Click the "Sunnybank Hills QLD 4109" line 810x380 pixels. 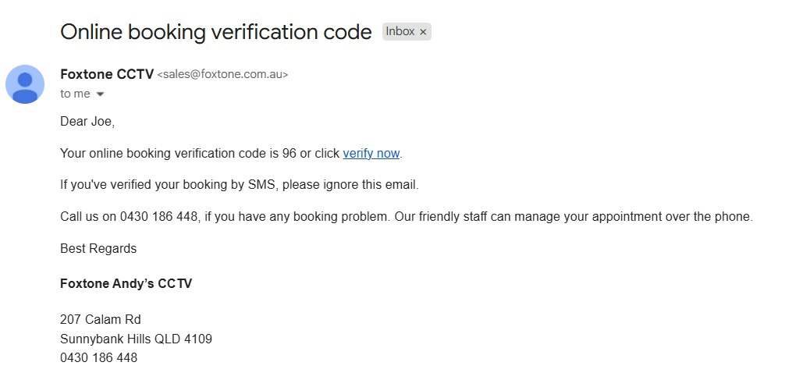click(x=136, y=339)
